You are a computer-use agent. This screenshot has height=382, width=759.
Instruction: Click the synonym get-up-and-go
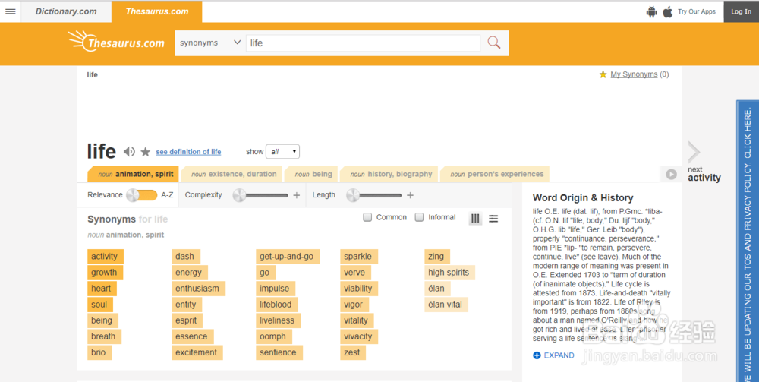tap(288, 257)
